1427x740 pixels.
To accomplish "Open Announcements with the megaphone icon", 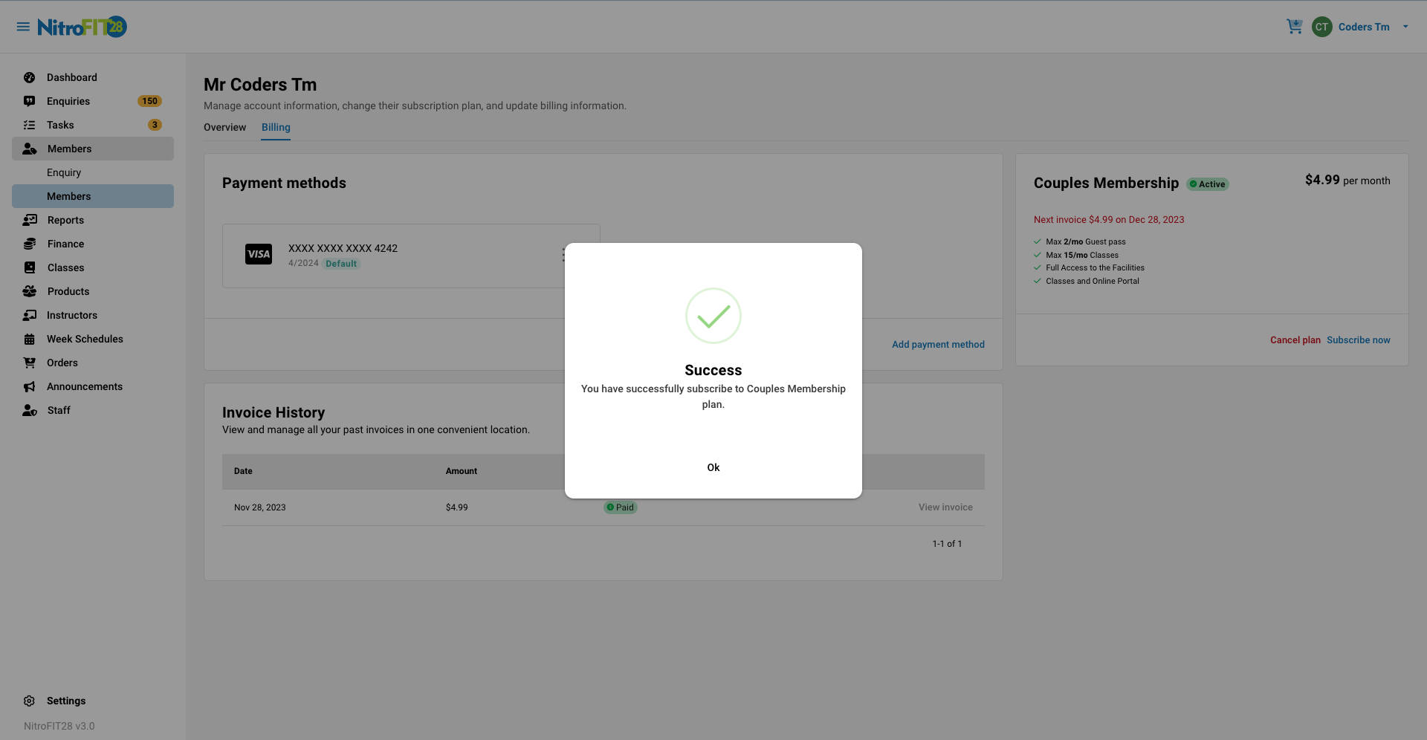I will [29, 386].
